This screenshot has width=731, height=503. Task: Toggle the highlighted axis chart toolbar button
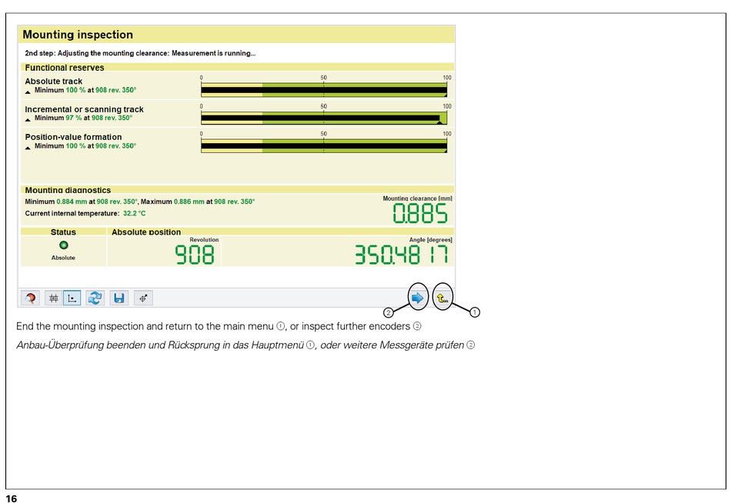pyautogui.click(x=72, y=298)
